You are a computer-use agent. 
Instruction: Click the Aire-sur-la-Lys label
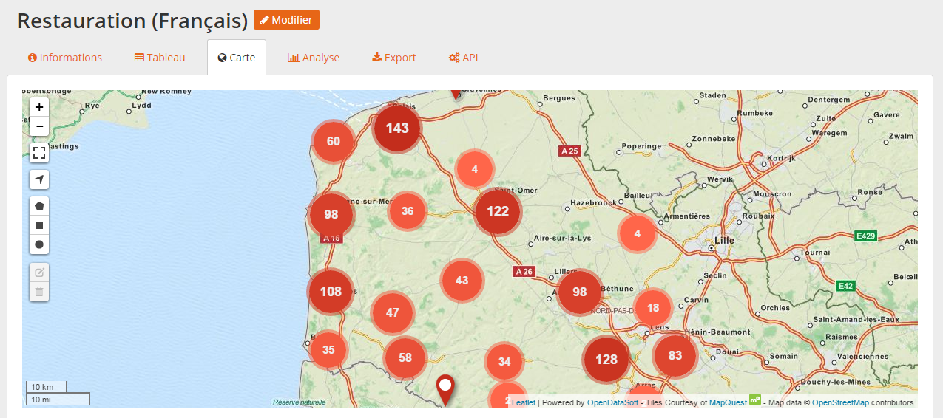[564, 238]
